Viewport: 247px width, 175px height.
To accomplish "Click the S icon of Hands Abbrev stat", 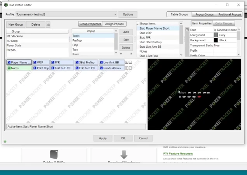I will pyautogui.click(x=101, y=68).
